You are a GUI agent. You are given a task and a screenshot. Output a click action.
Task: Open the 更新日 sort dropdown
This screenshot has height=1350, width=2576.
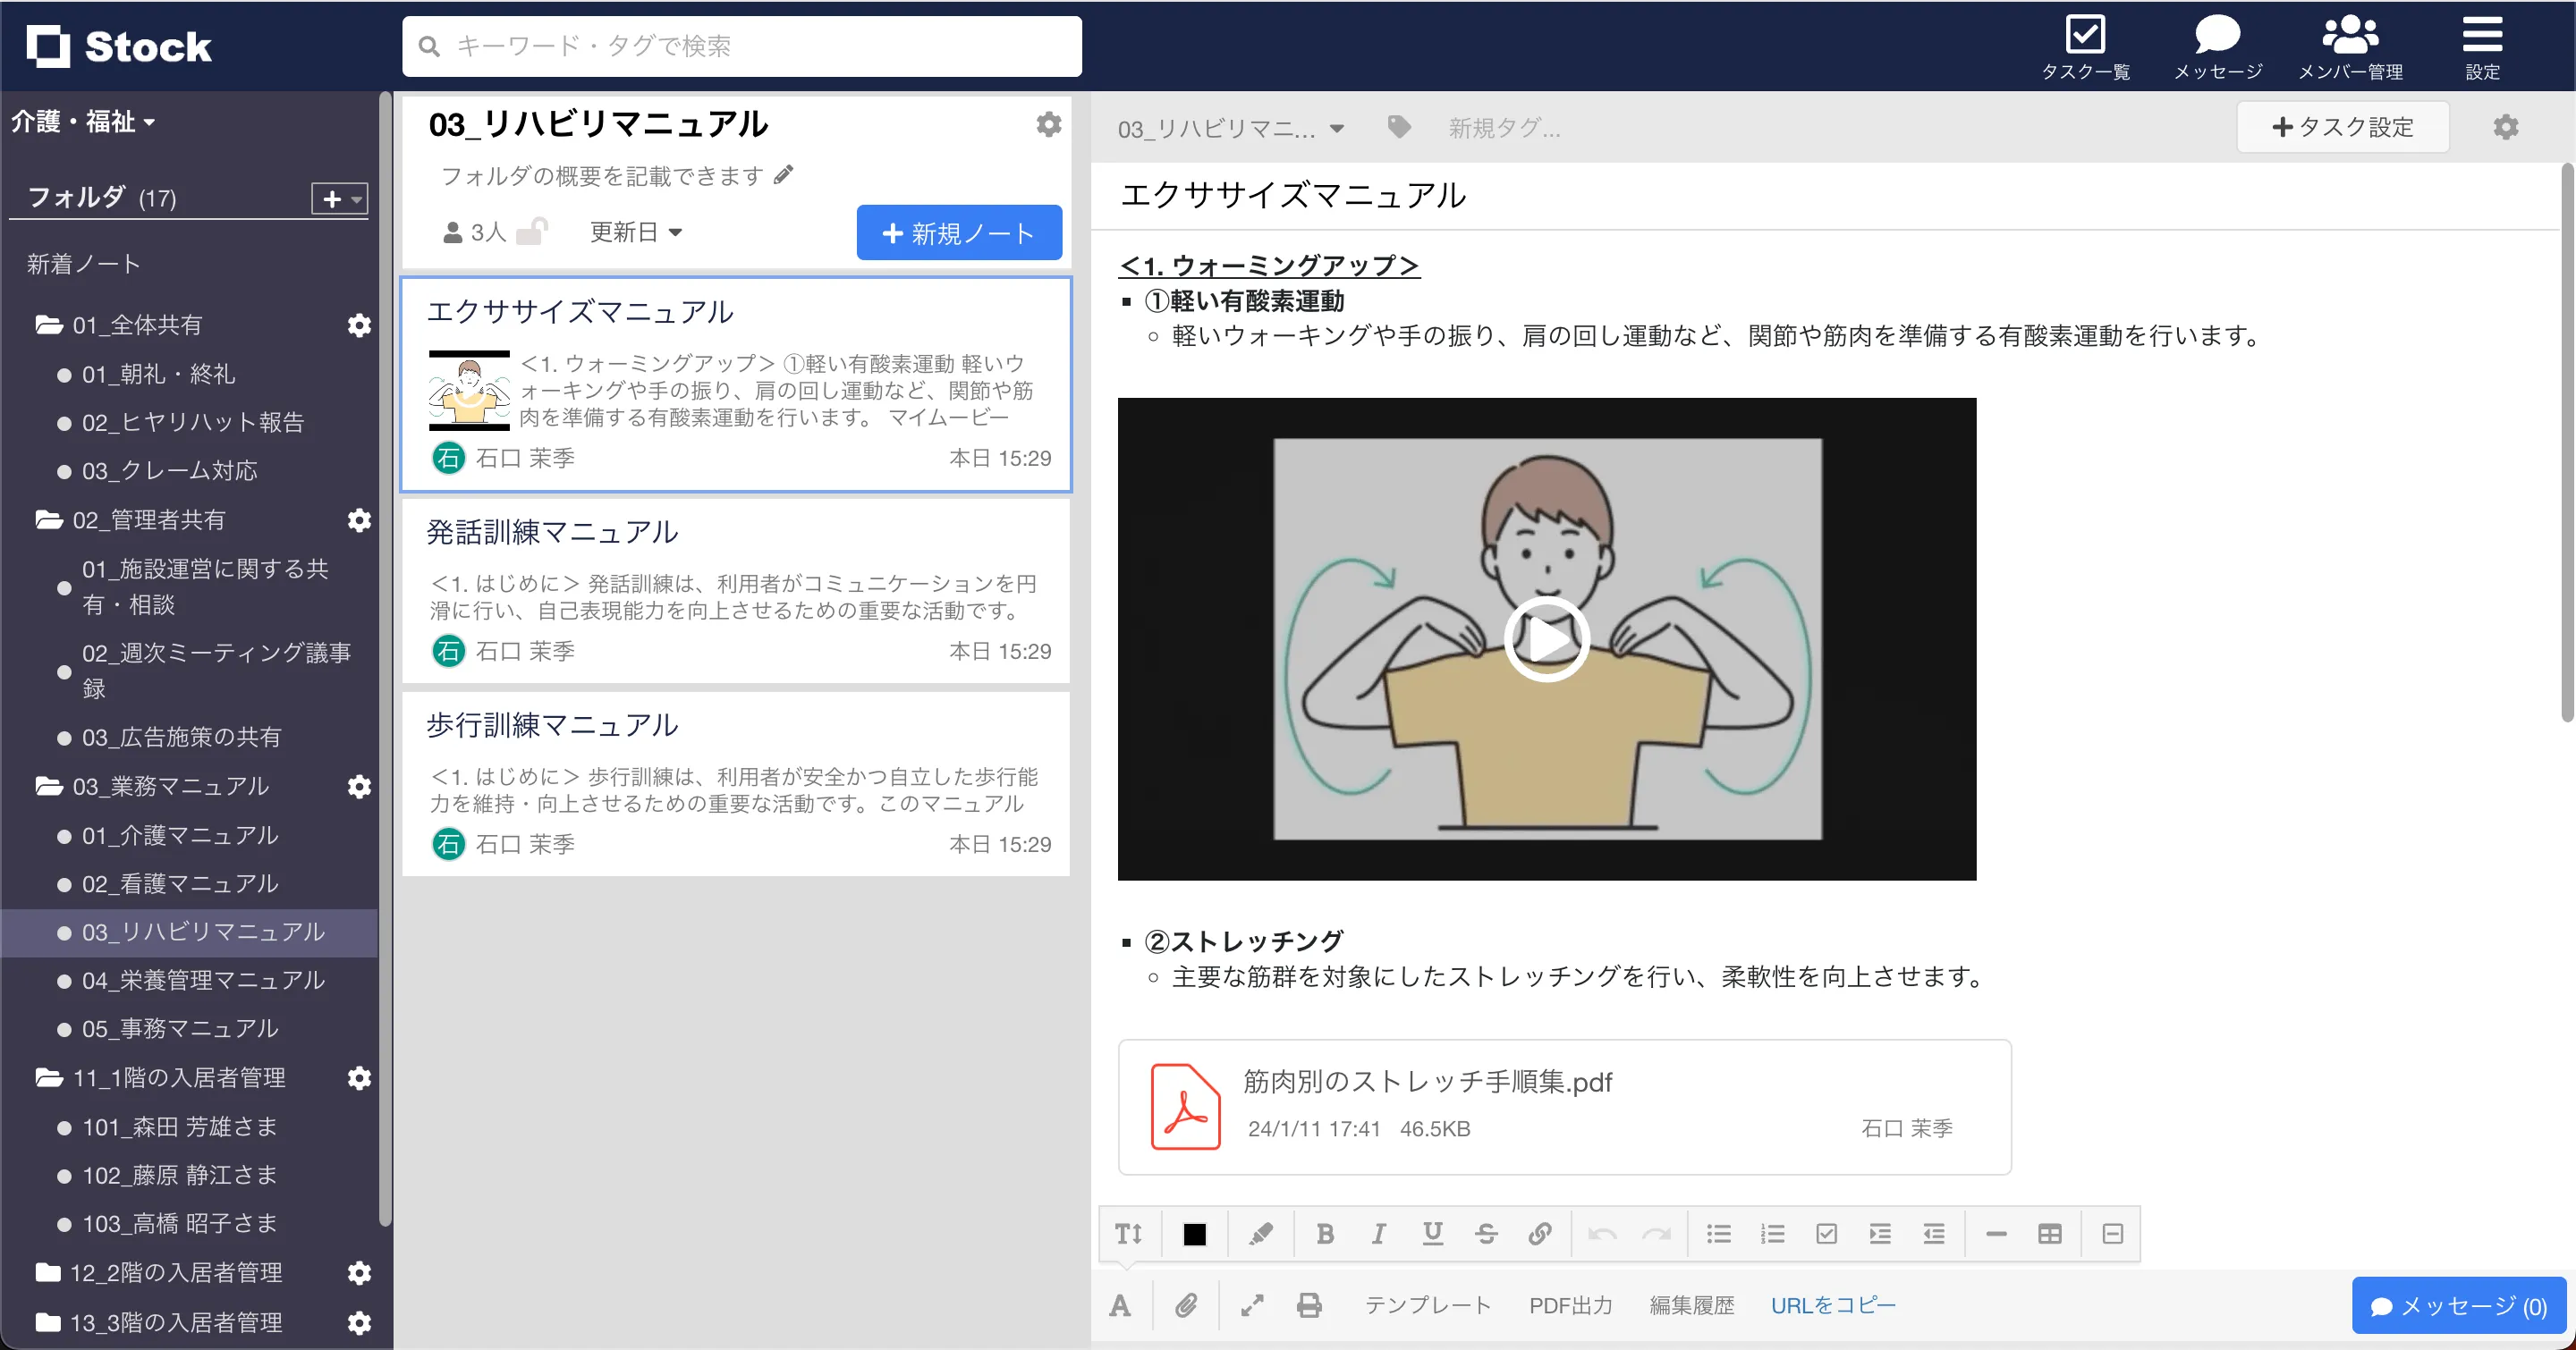coord(635,232)
